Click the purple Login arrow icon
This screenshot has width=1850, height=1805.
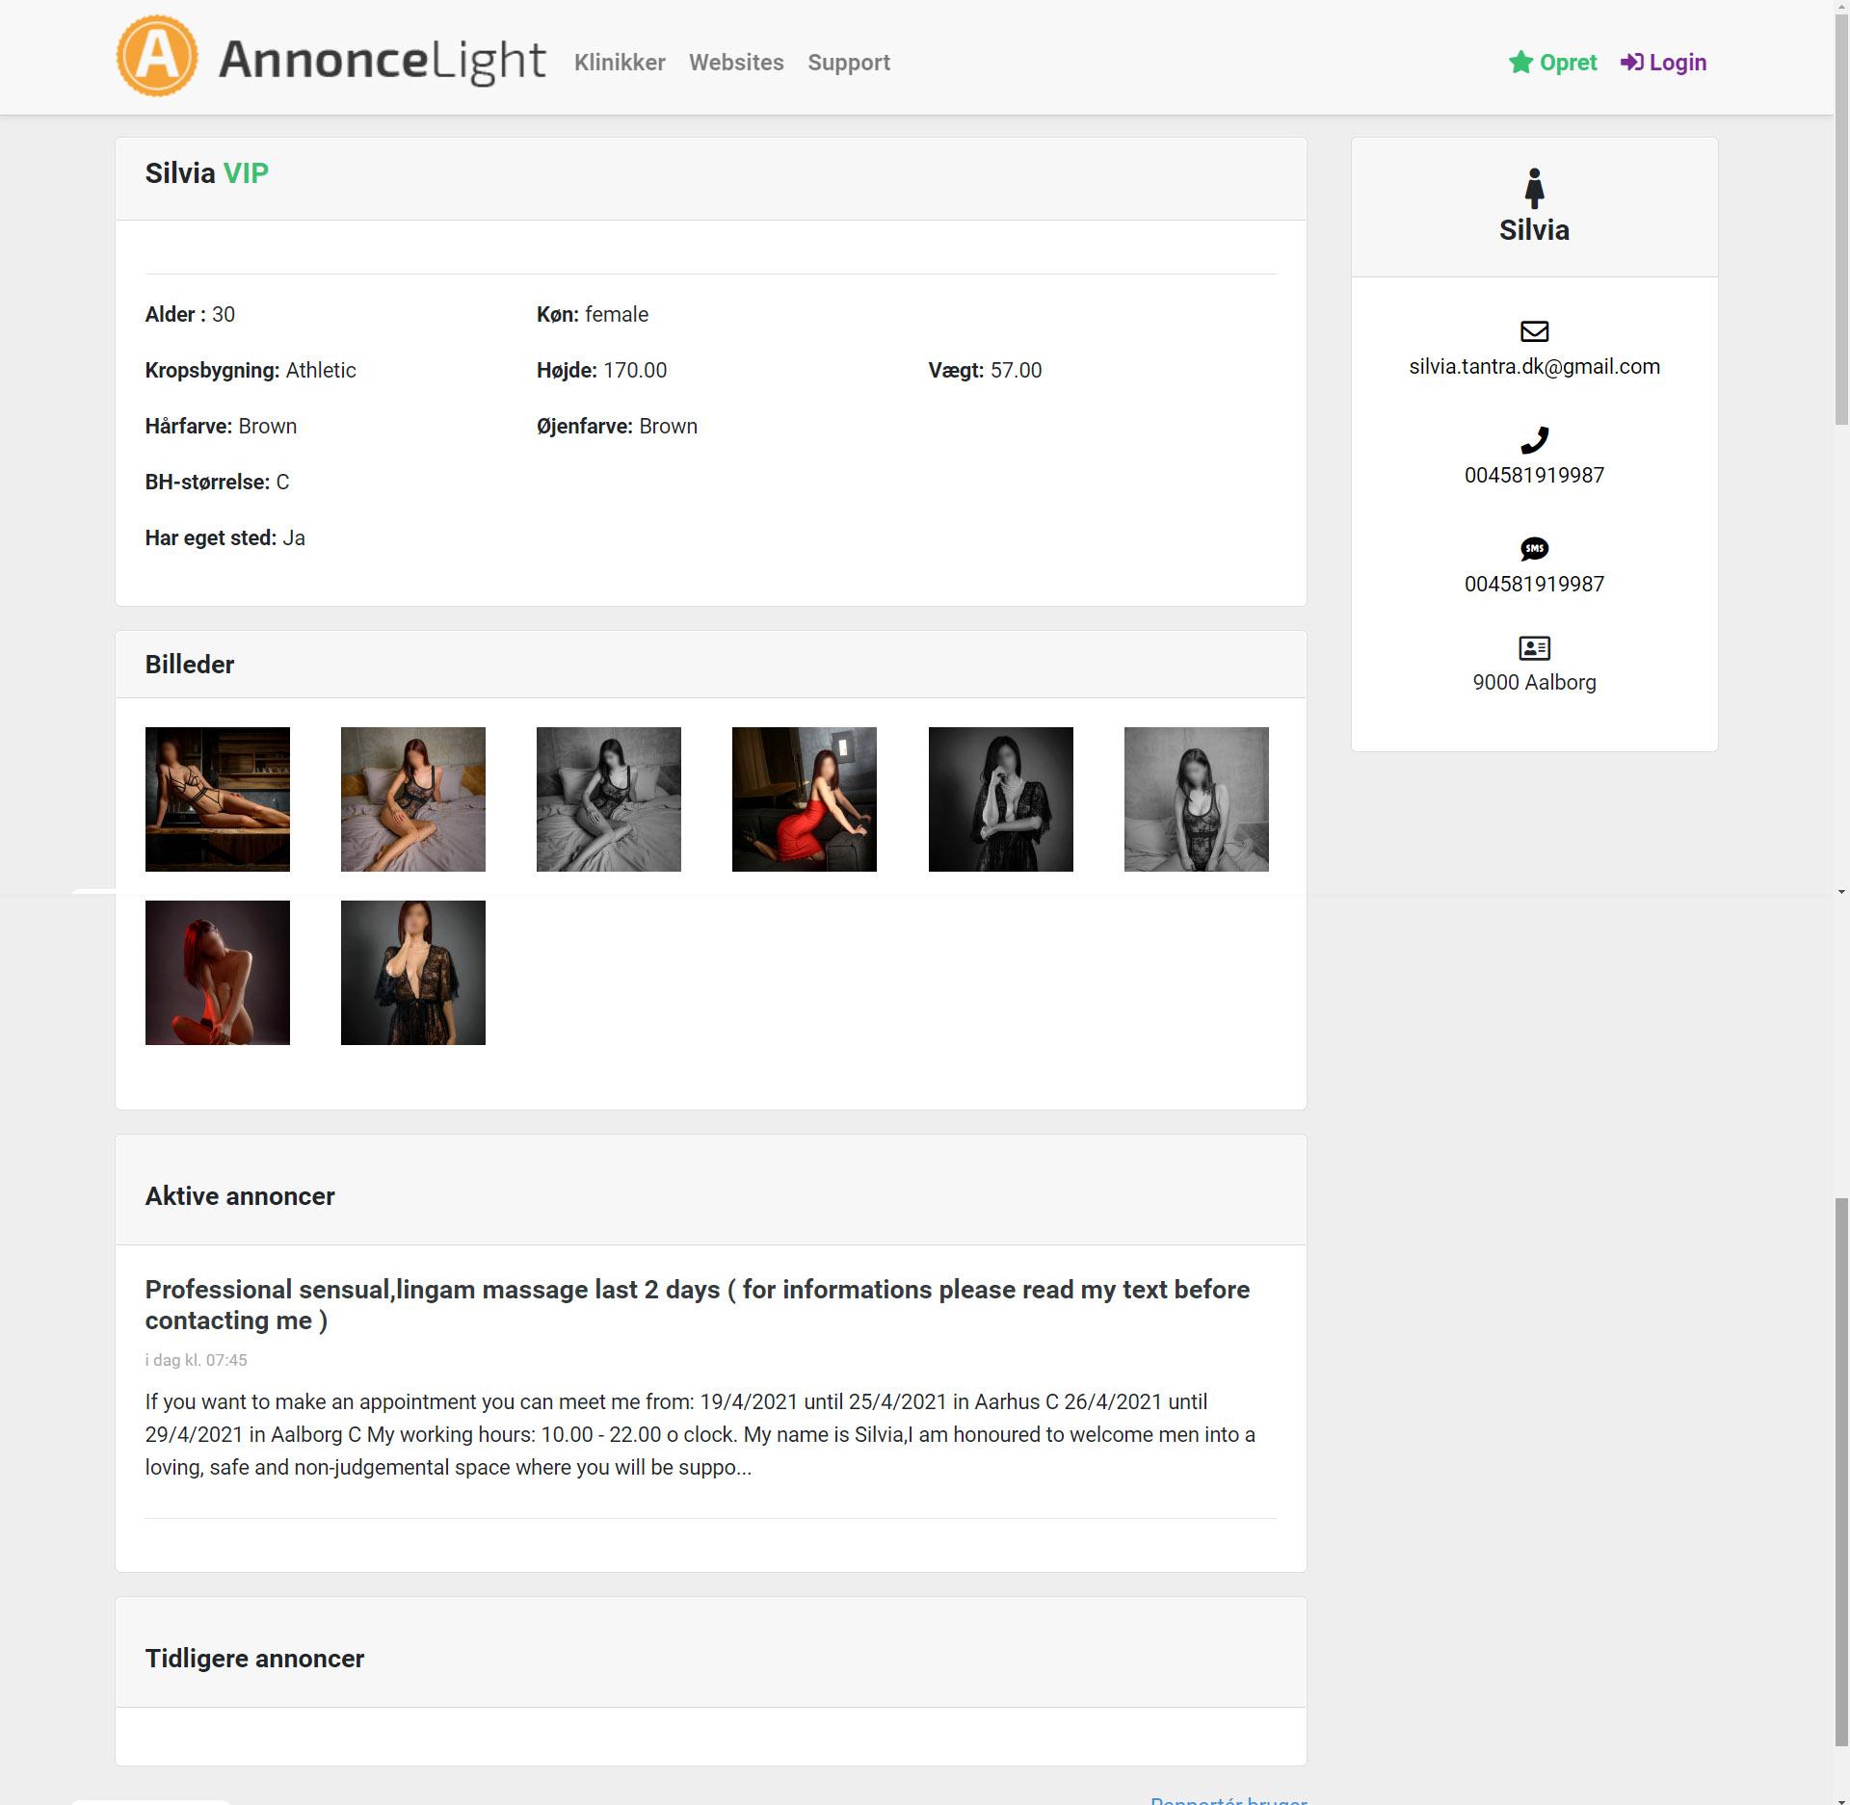1631,63
